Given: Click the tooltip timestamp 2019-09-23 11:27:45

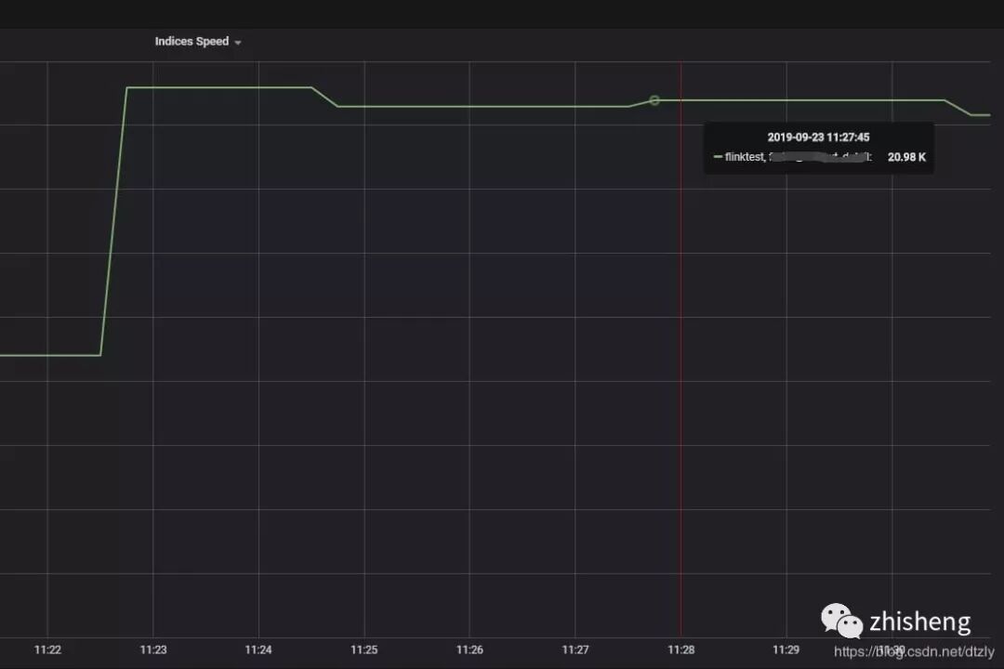Looking at the screenshot, I should click(818, 137).
